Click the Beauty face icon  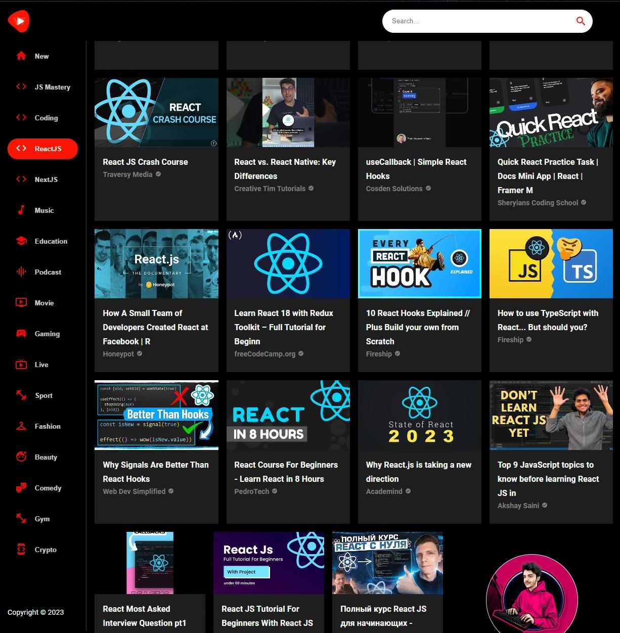coord(21,457)
